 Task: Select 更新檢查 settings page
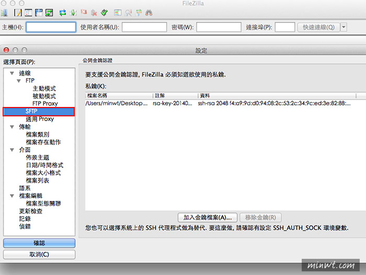(30, 211)
